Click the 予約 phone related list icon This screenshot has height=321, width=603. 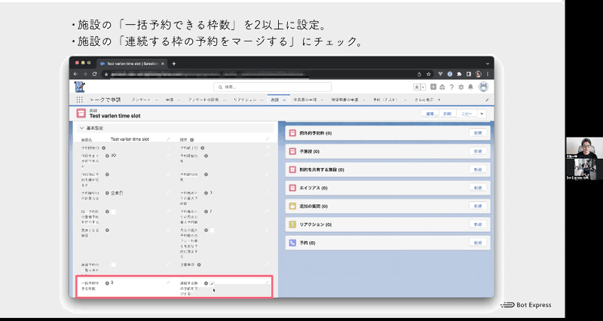coord(292,243)
